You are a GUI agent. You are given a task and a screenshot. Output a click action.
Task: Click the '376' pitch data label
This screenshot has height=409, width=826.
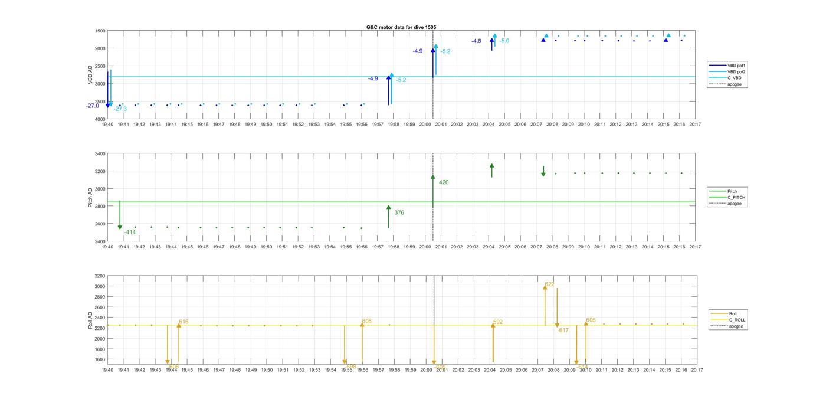(399, 212)
